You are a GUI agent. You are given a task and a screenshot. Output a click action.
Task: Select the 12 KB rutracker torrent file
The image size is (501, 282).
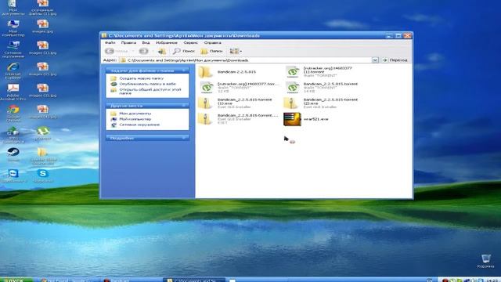pos(239,87)
